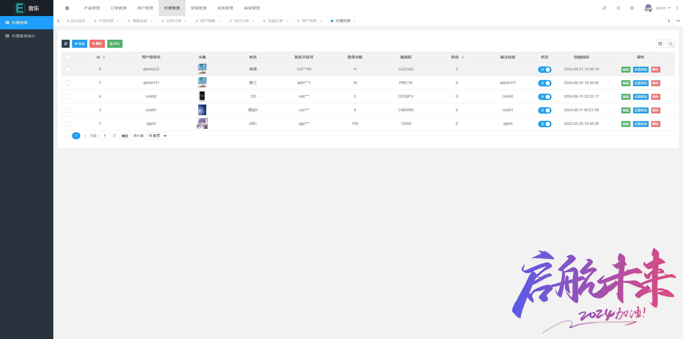The height and width of the screenshot is (339, 683).
Task: Close the 用户策略 tab
Action: tap(219, 21)
